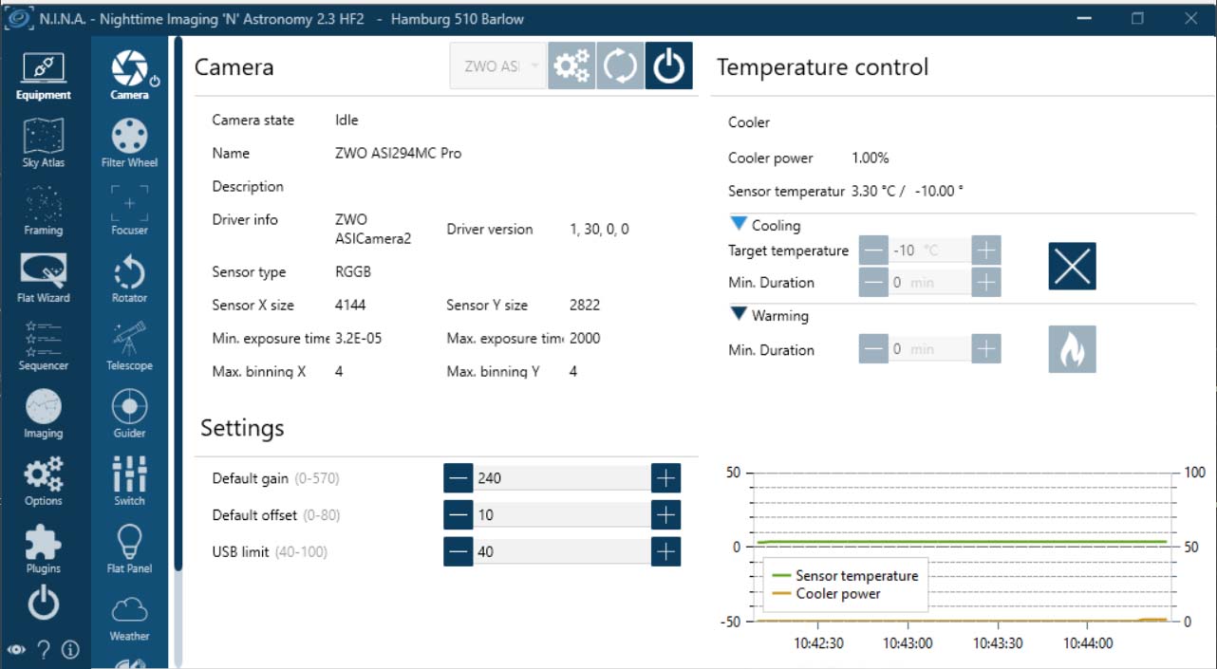Image resolution: width=1217 pixels, height=669 pixels.
Task: Switch to the Imaging tab
Action: click(x=43, y=414)
